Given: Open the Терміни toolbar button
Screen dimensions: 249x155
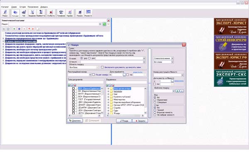Looking at the screenshot, I should tap(70, 13).
